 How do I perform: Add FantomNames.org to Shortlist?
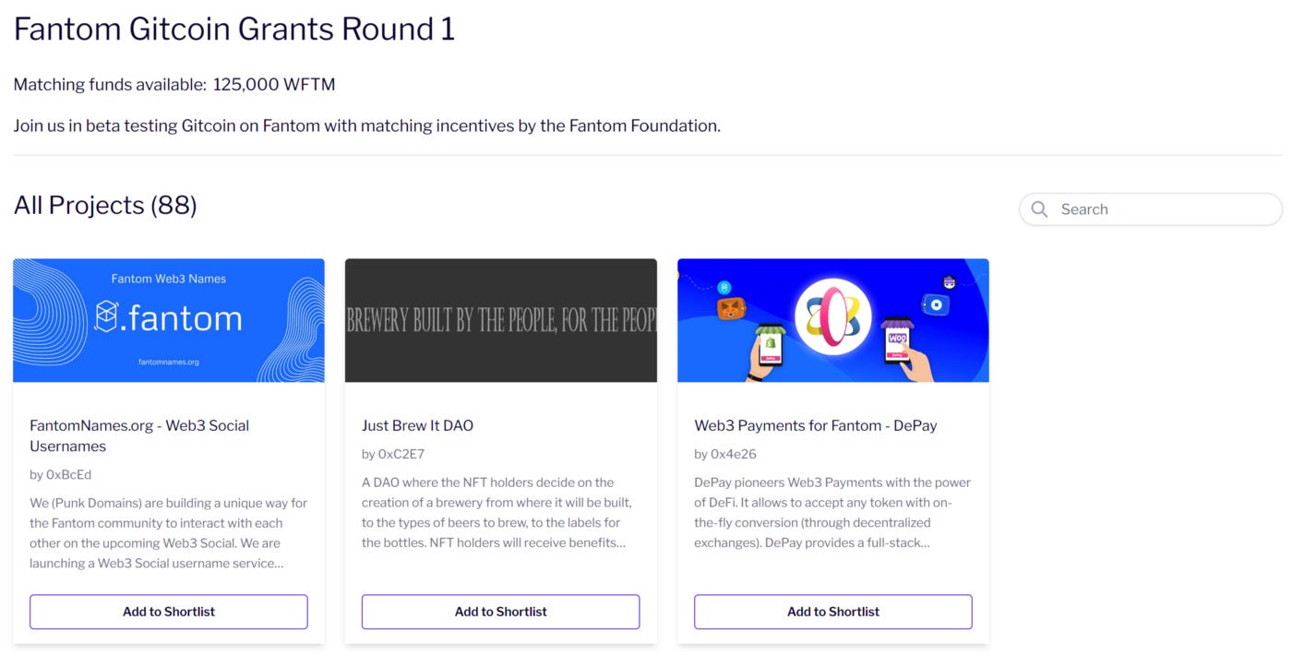tap(168, 612)
